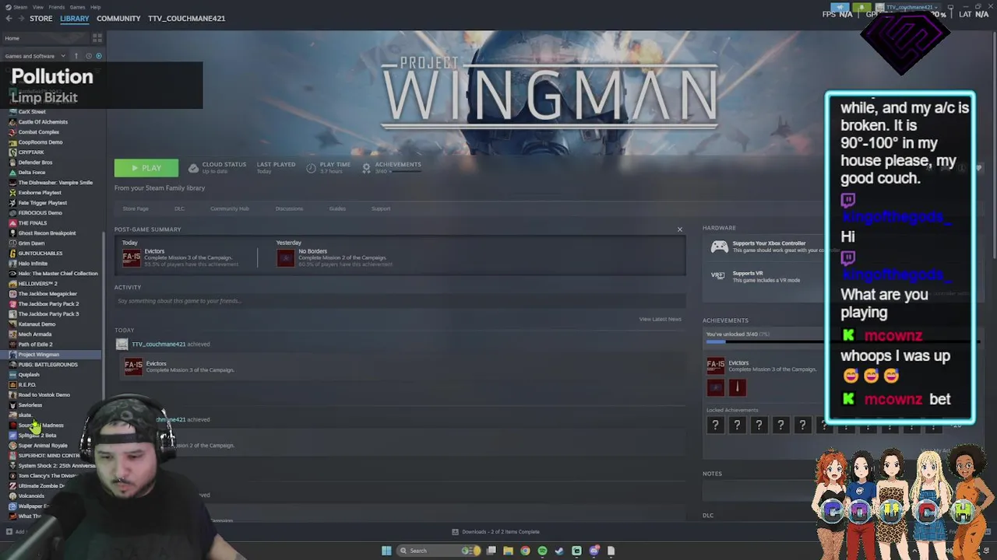Select Halo Infinite in the library list

[x=33, y=264]
